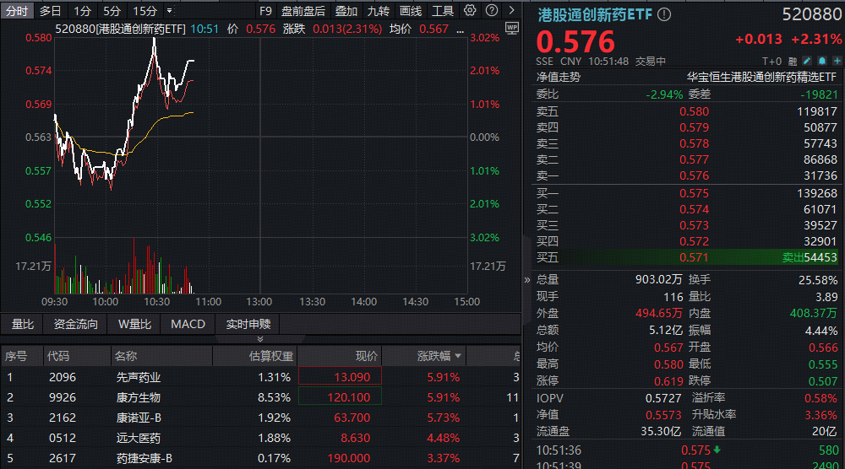Screen dimensions: 845x469
Task: Open the 净值走势 link
Action: [x=559, y=77]
